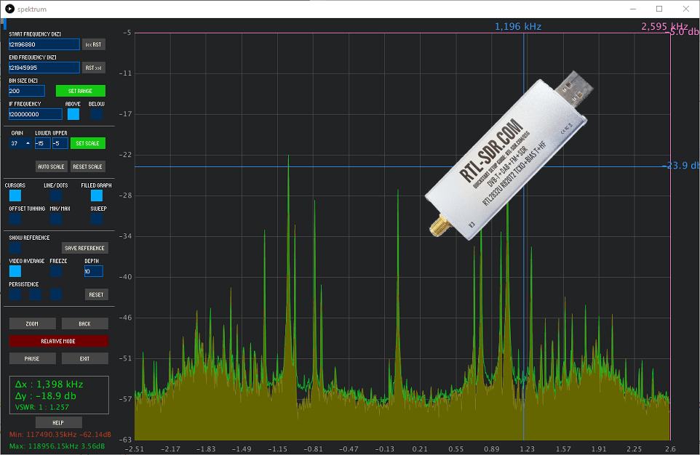The height and width of the screenshot is (455, 700).
Task: Click the video average DEPTH field
Action: point(94,271)
